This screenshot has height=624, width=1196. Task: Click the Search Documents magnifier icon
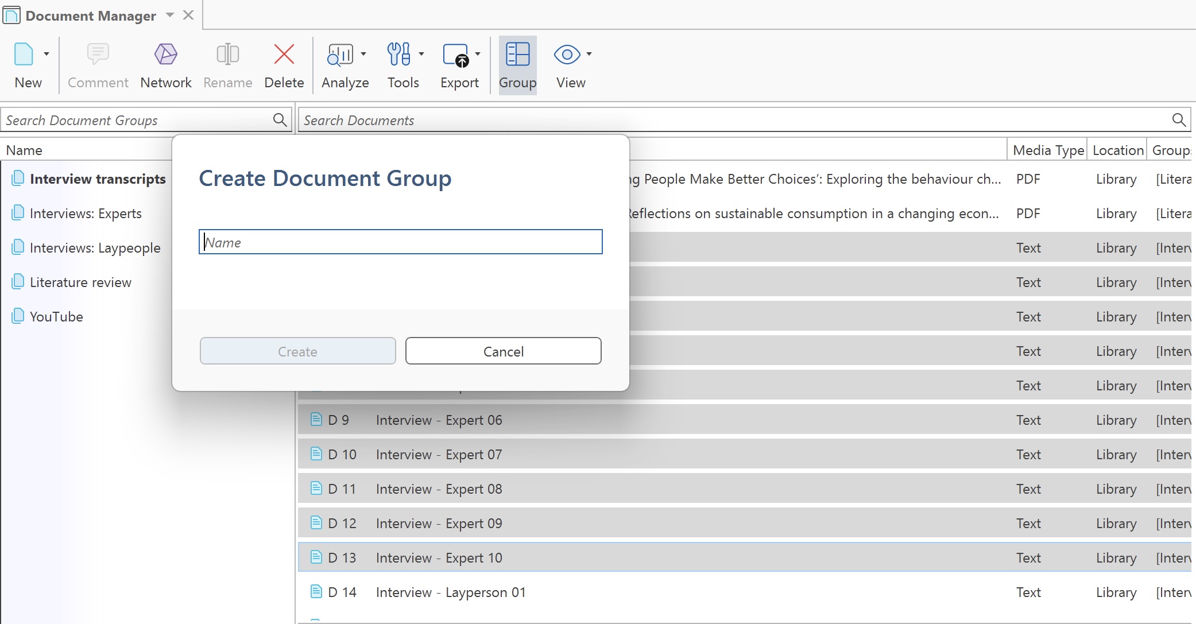pos(1178,120)
